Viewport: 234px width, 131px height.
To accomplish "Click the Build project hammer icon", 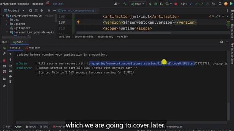I will [x=125, y=4].
